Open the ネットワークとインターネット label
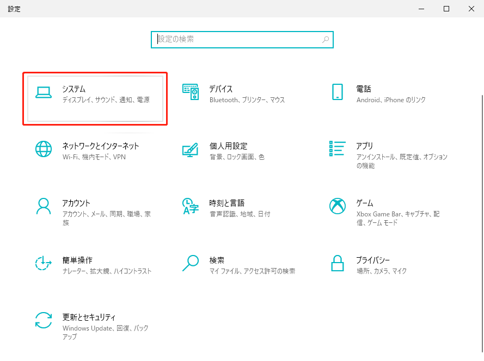This screenshot has width=484, height=361. 101,146
